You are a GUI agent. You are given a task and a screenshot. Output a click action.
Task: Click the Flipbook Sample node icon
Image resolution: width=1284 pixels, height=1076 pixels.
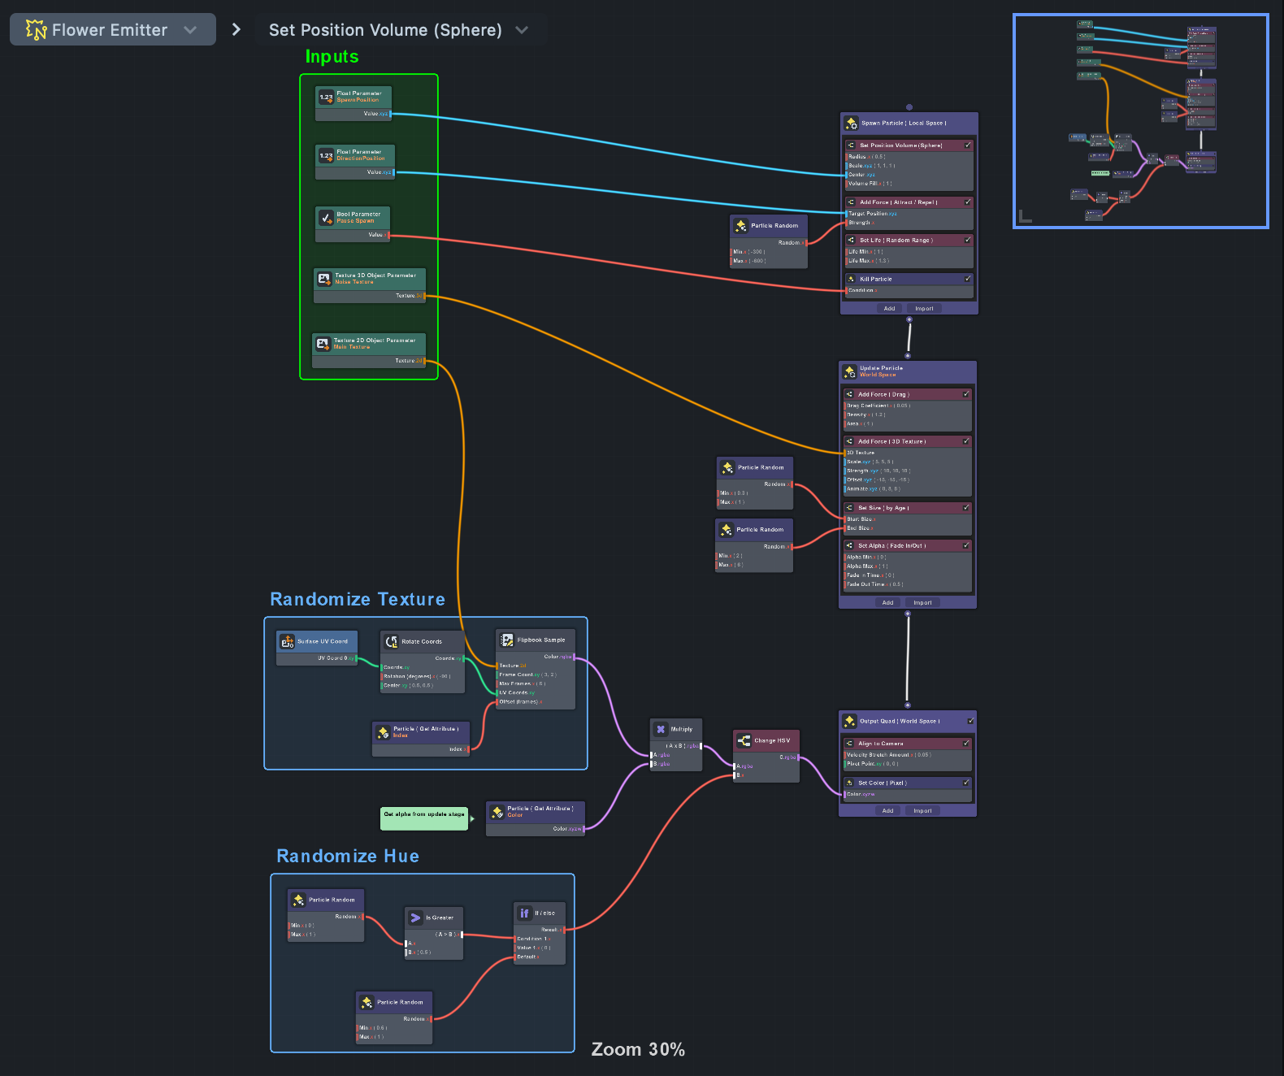(506, 640)
